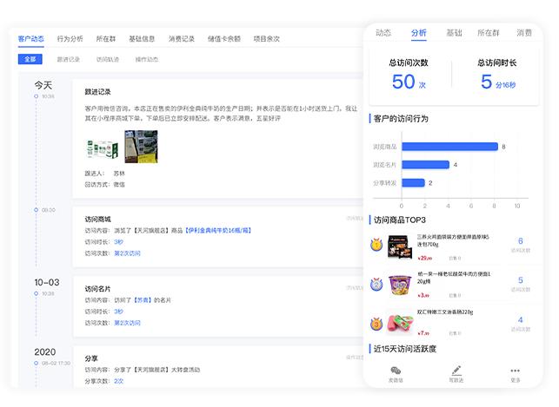
Task: Open the milk carton box photo thumbnail
Action: pyautogui.click(x=103, y=148)
